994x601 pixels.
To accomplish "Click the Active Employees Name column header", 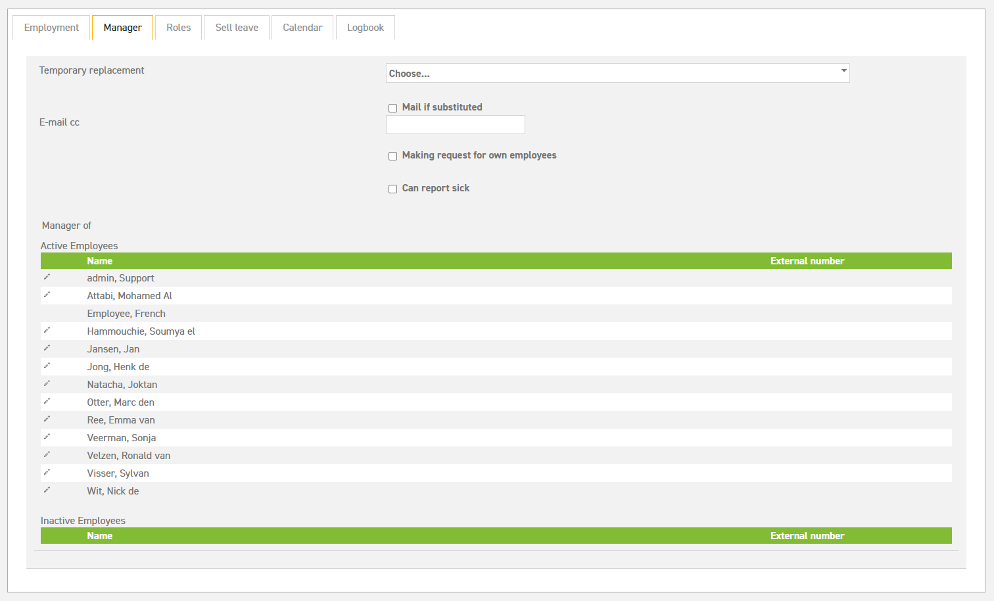I will coord(100,261).
